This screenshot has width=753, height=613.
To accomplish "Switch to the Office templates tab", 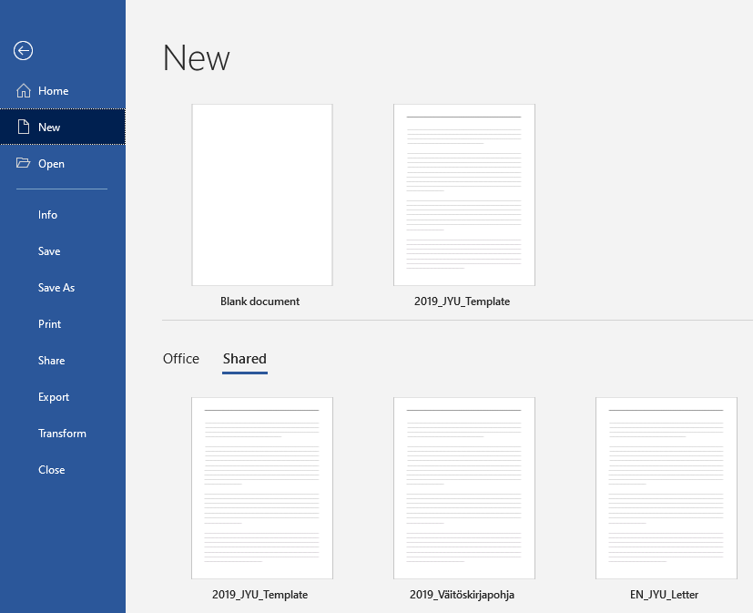I will (x=180, y=359).
